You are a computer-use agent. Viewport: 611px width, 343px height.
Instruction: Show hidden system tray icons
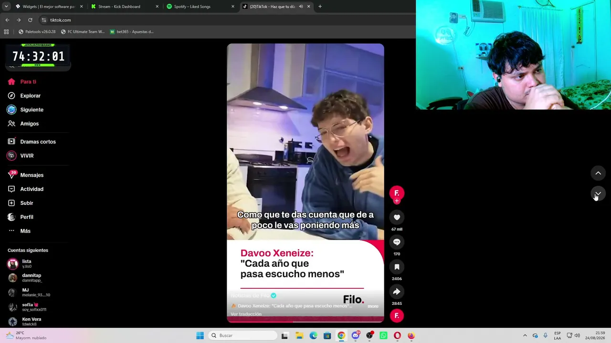click(525, 335)
